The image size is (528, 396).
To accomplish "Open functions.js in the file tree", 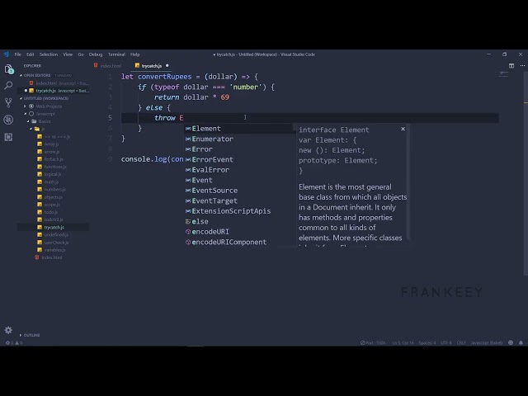I will [x=55, y=167].
